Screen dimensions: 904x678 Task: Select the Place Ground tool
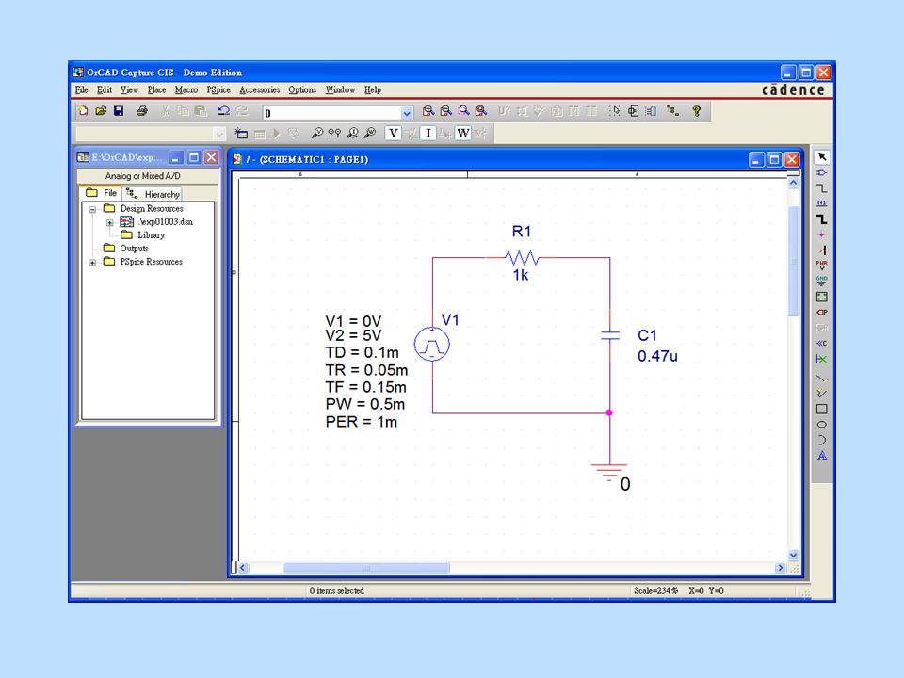[821, 281]
